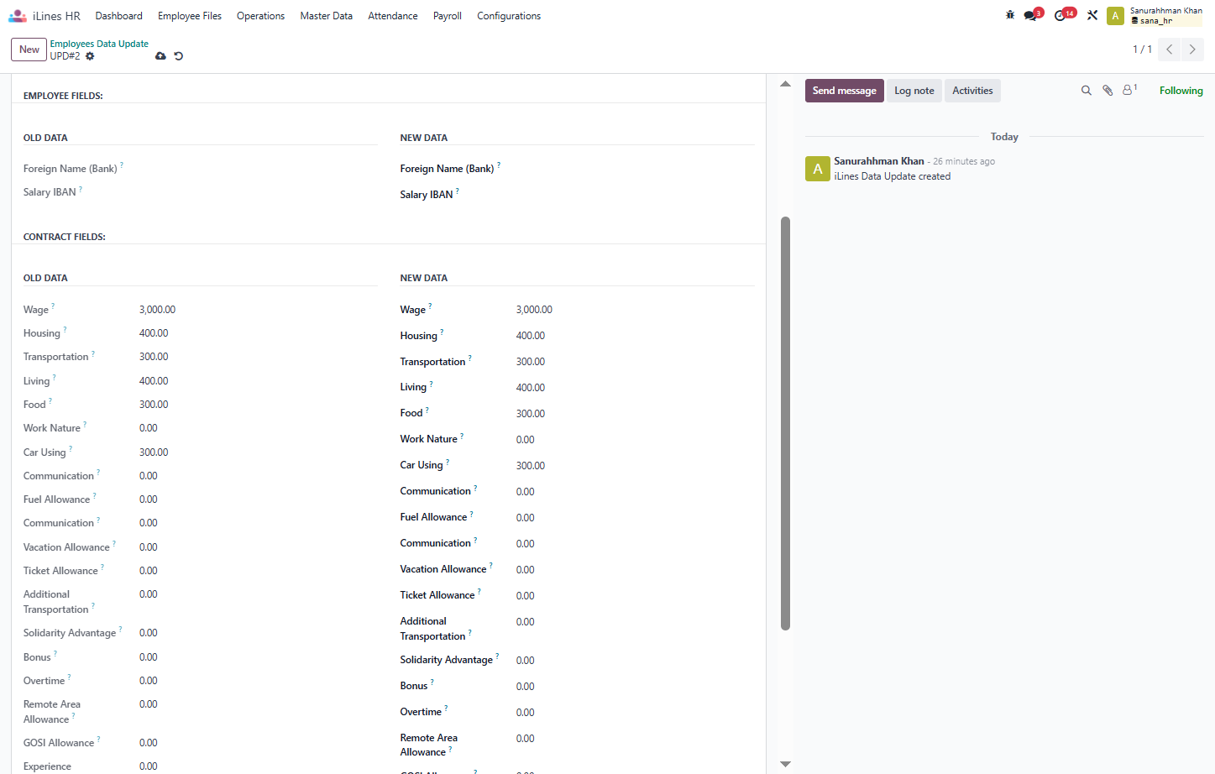Click the user avatar in the top bar
The image size is (1215, 774).
pyautogui.click(x=1115, y=16)
